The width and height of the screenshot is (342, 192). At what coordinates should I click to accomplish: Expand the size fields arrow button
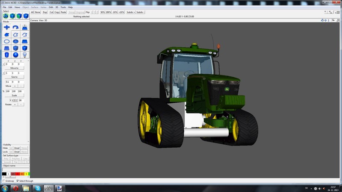(3, 73)
